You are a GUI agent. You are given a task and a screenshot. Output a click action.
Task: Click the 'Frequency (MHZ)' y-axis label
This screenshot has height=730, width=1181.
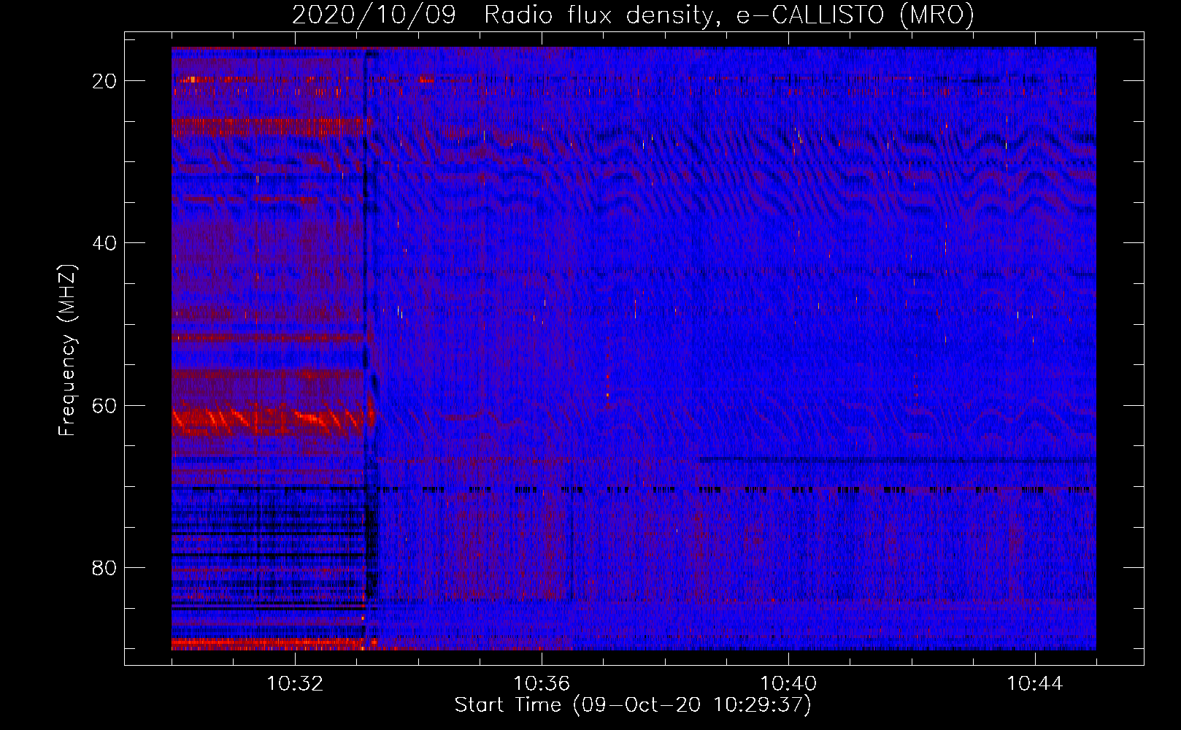point(67,350)
